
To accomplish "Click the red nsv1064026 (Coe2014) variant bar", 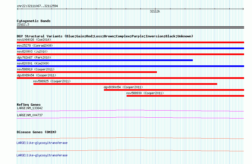I will coord(130,42).
